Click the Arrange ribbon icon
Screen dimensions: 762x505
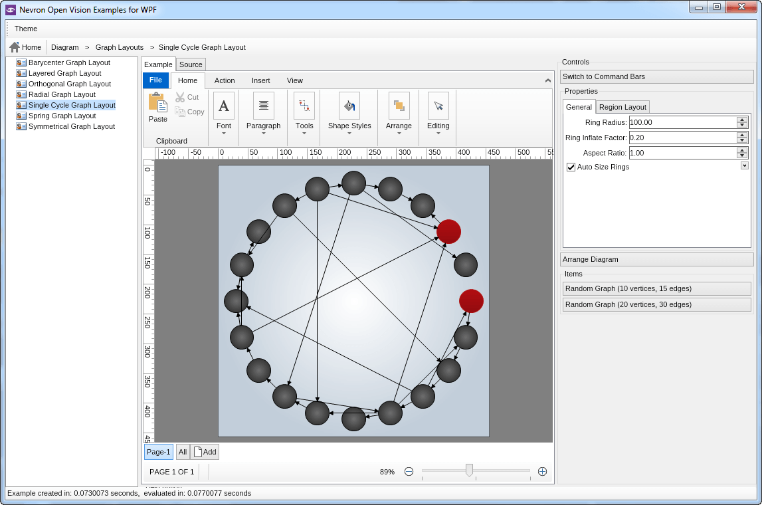click(x=399, y=106)
